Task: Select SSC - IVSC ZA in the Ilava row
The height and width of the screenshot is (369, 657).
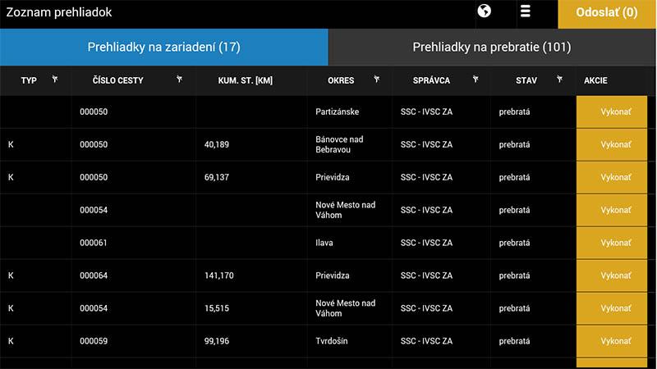Action: [x=426, y=243]
